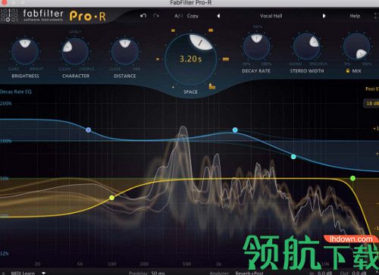Open the Help menu

click(x=355, y=16)
